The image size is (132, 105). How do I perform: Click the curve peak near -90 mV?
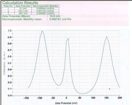pos(42,31)
